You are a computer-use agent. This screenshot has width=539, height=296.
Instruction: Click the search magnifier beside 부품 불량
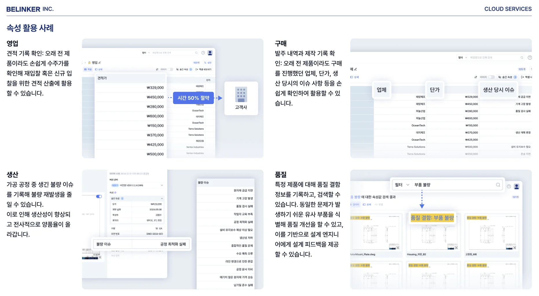click(x=498, y=185)
